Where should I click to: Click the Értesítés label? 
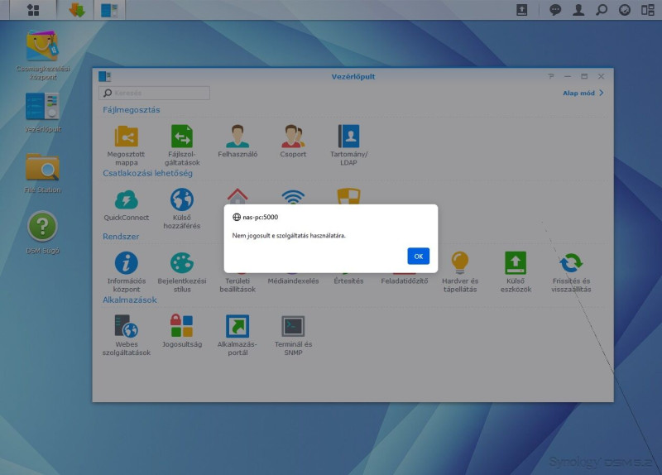(348, 281)
